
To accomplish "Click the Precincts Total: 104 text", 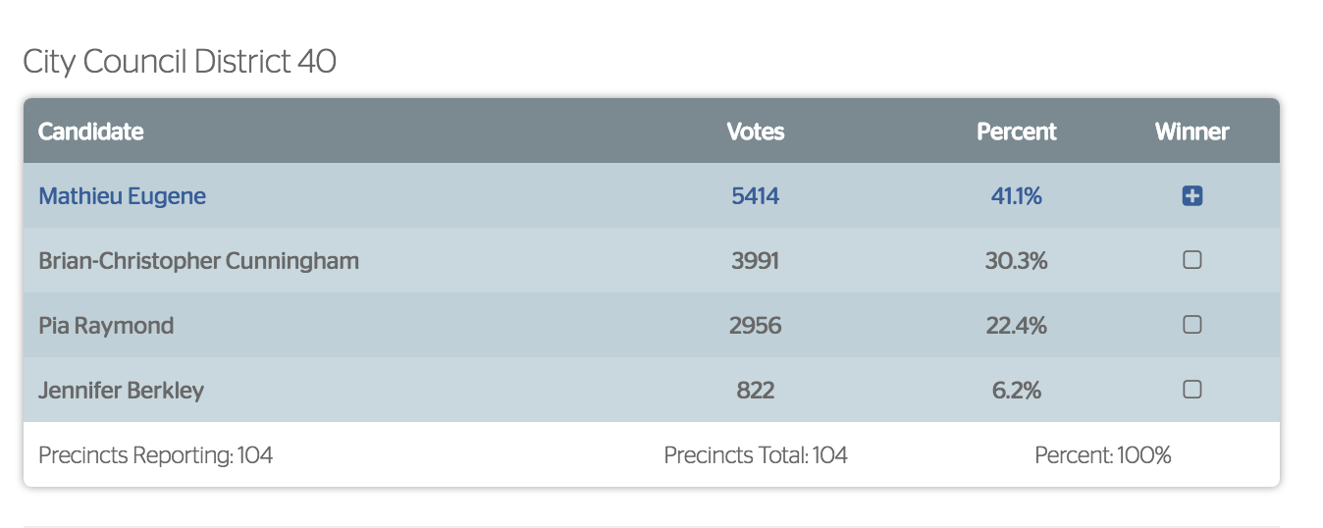I will click(756, 455).
